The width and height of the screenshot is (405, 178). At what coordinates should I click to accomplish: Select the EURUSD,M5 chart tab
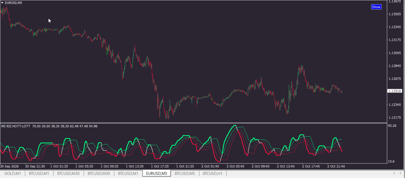pyautogui.click(x=157, y=173)
